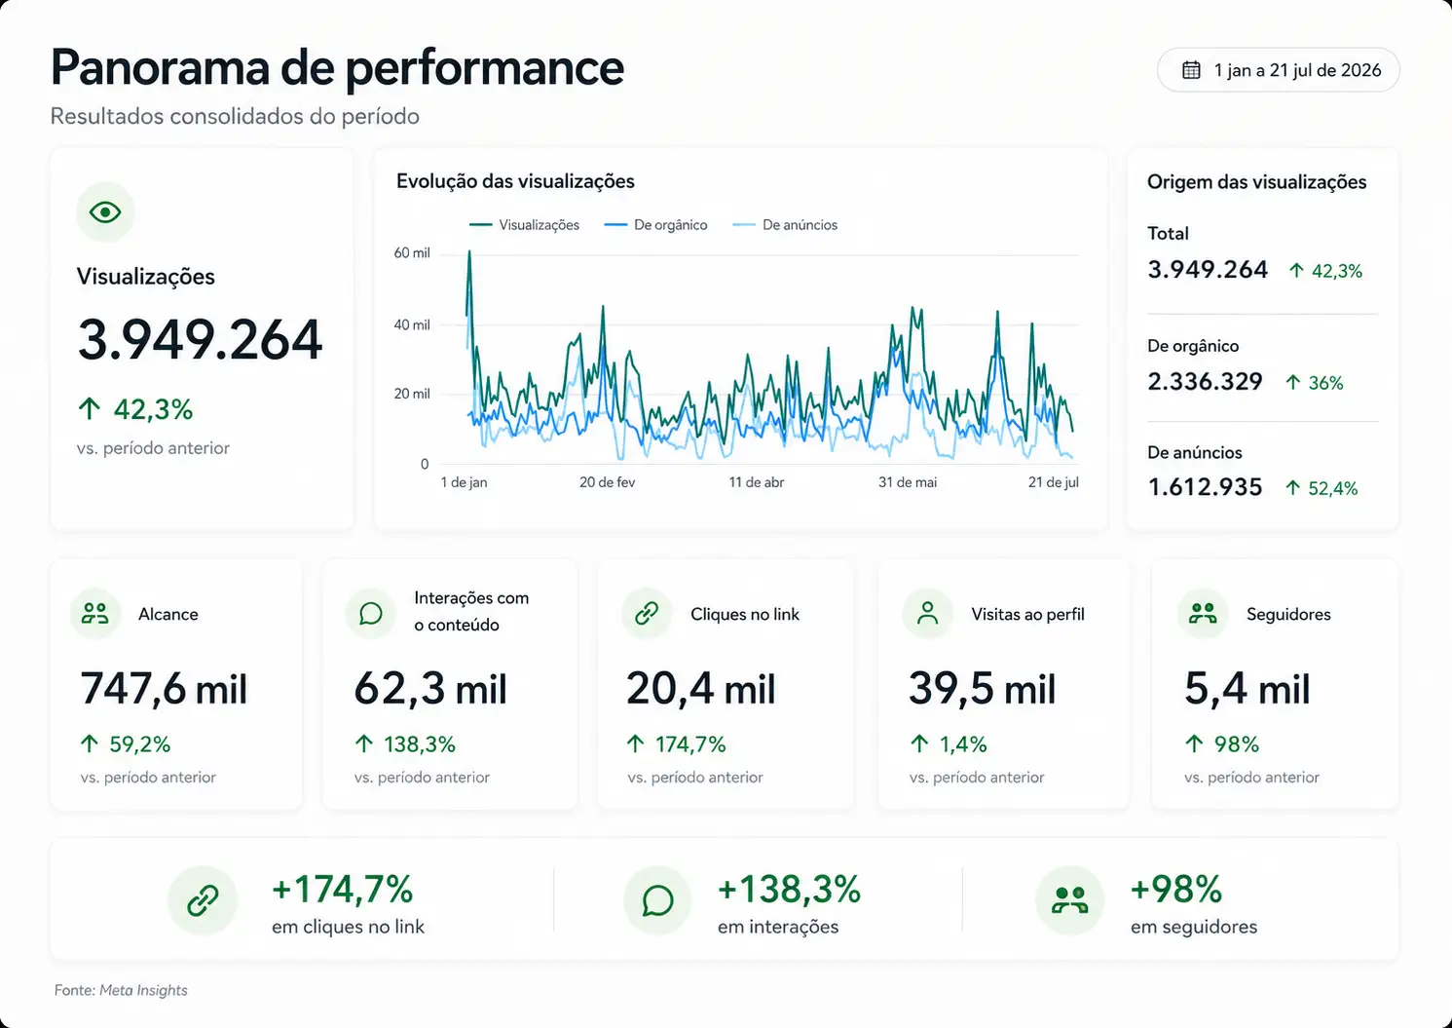1452x1028 pixels.
Task: Click the Alcance card label
Action: click(x=168, y=614)
